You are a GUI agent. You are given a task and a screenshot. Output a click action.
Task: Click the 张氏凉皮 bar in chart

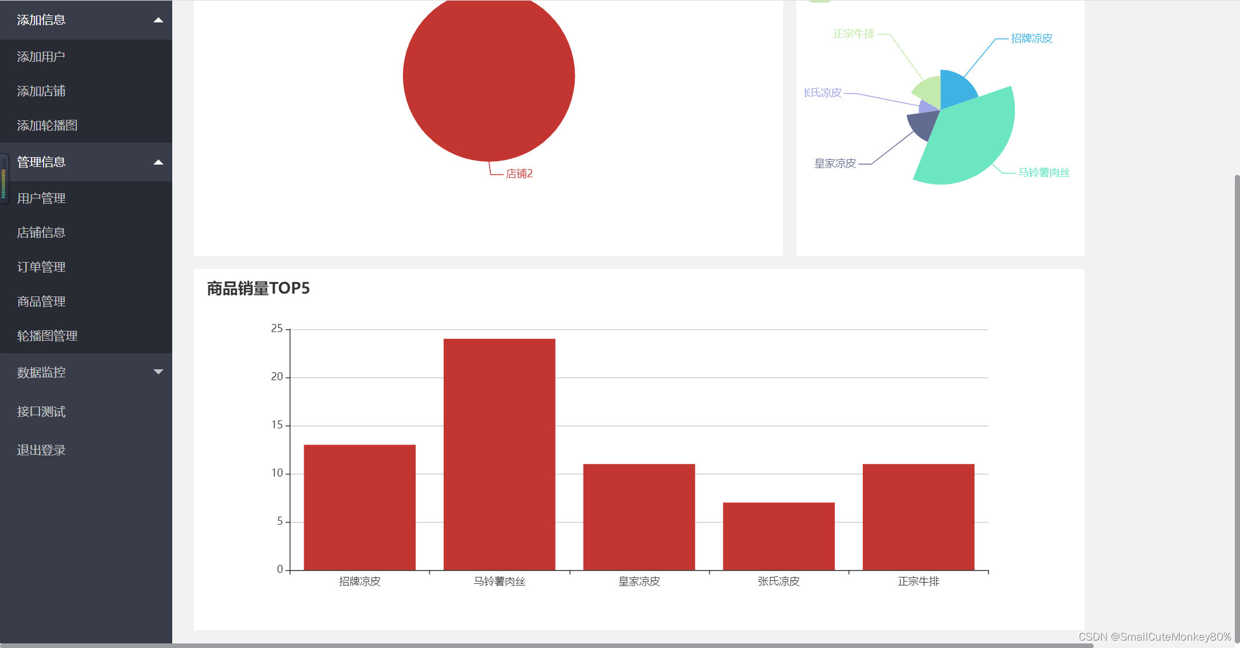(779, 537)
